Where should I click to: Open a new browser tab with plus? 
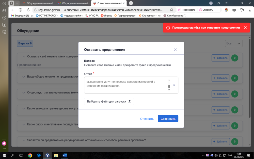(131, 3)
